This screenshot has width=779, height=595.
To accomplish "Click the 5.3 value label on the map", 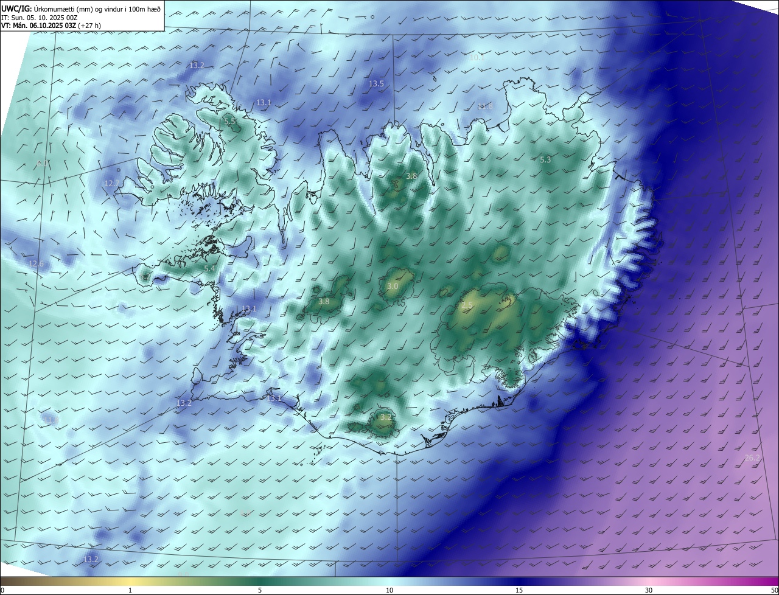I will click(545, 159).
